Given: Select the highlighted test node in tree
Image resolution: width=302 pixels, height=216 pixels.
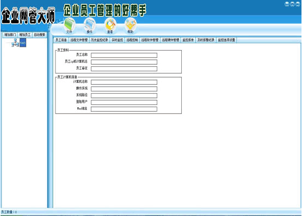Looking at the screenshot, I should tap(23, 43).
